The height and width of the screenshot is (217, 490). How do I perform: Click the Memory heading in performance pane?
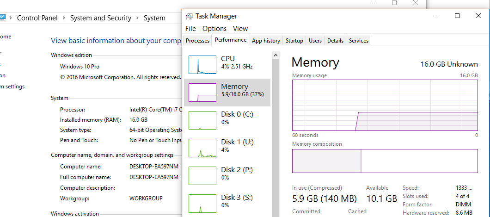click(x=315, y=62)
